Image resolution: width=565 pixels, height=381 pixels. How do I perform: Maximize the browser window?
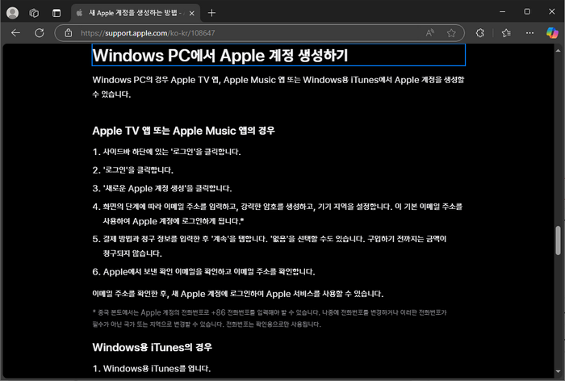527,12
